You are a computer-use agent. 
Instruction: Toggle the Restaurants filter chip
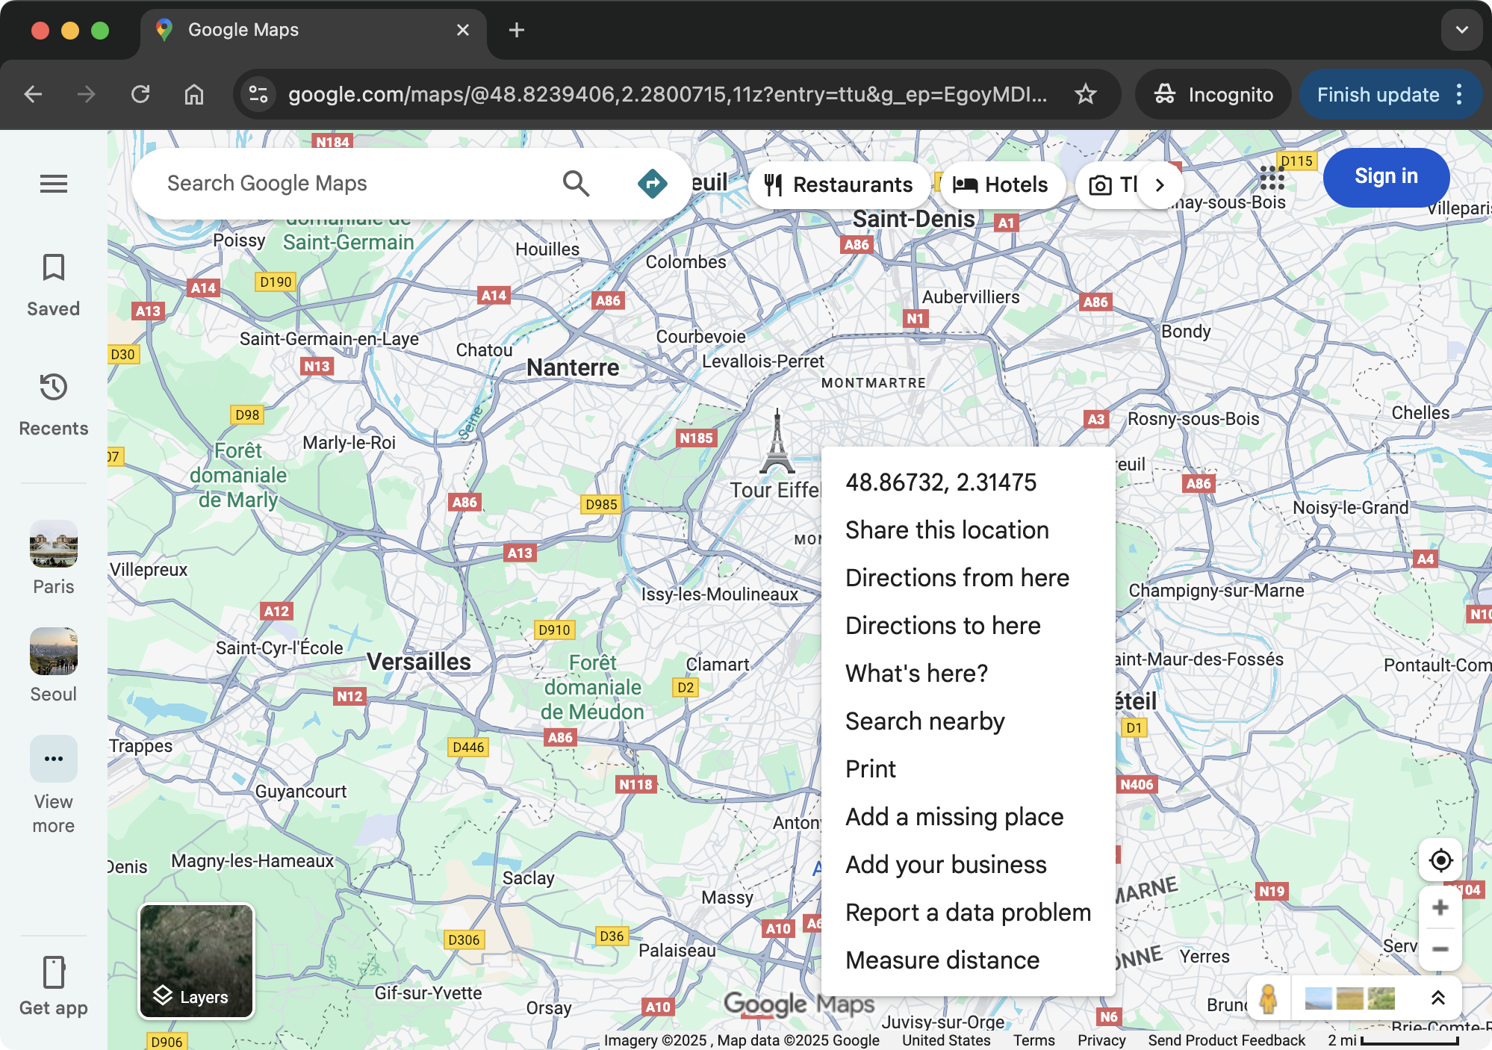pos(839,184)
